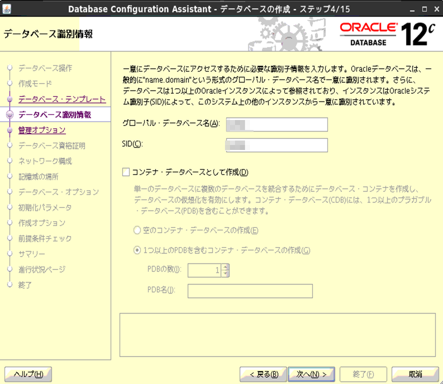Screen dimensions: 443x384
Task: Click the PDB名 text field
Action: tap(250, 291)
